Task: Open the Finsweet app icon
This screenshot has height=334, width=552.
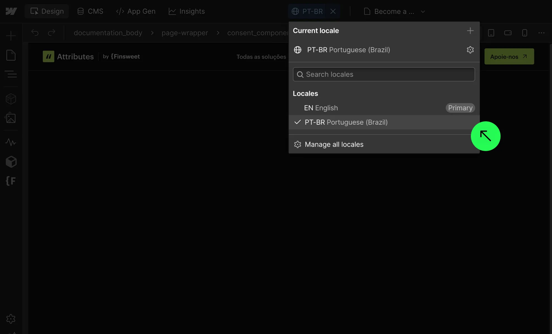Action: [x=11, y=181]
